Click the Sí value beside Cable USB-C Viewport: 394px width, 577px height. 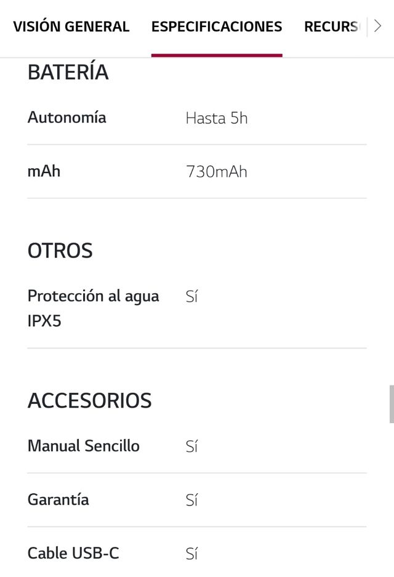pyautogui.click(x=191, y=553)
